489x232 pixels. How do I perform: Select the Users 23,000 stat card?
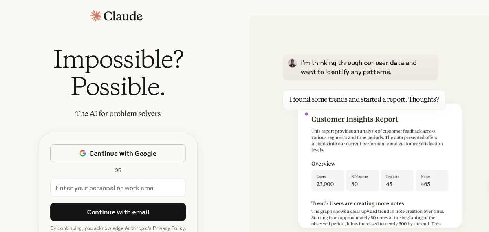[x=327, y=181]
